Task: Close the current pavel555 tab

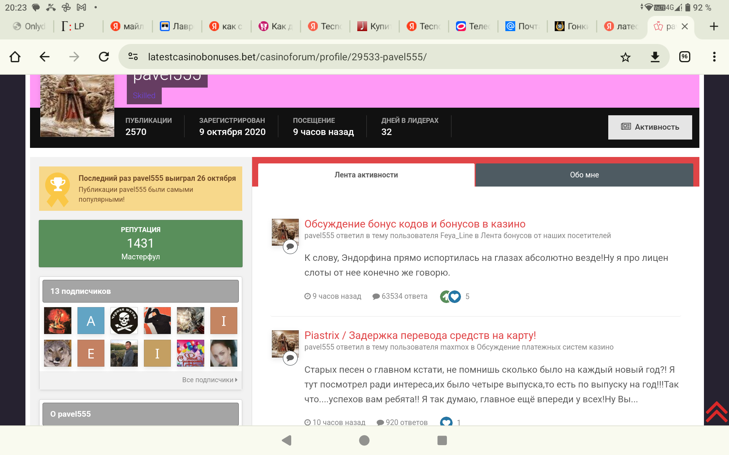Action: point(685,27)
